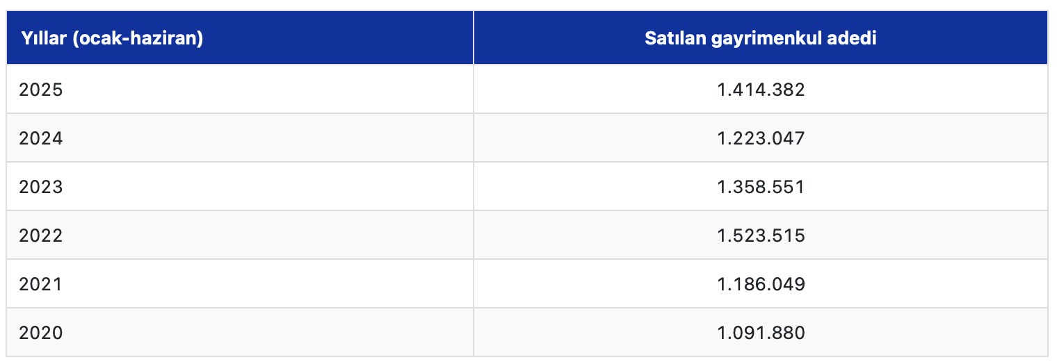This screenshot has height=364, width=1057.
Task: Click the white divider between the header columns
Action: pos(474,38)
